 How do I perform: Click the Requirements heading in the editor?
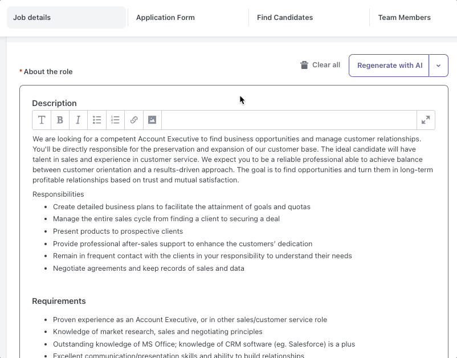point(59,301)
